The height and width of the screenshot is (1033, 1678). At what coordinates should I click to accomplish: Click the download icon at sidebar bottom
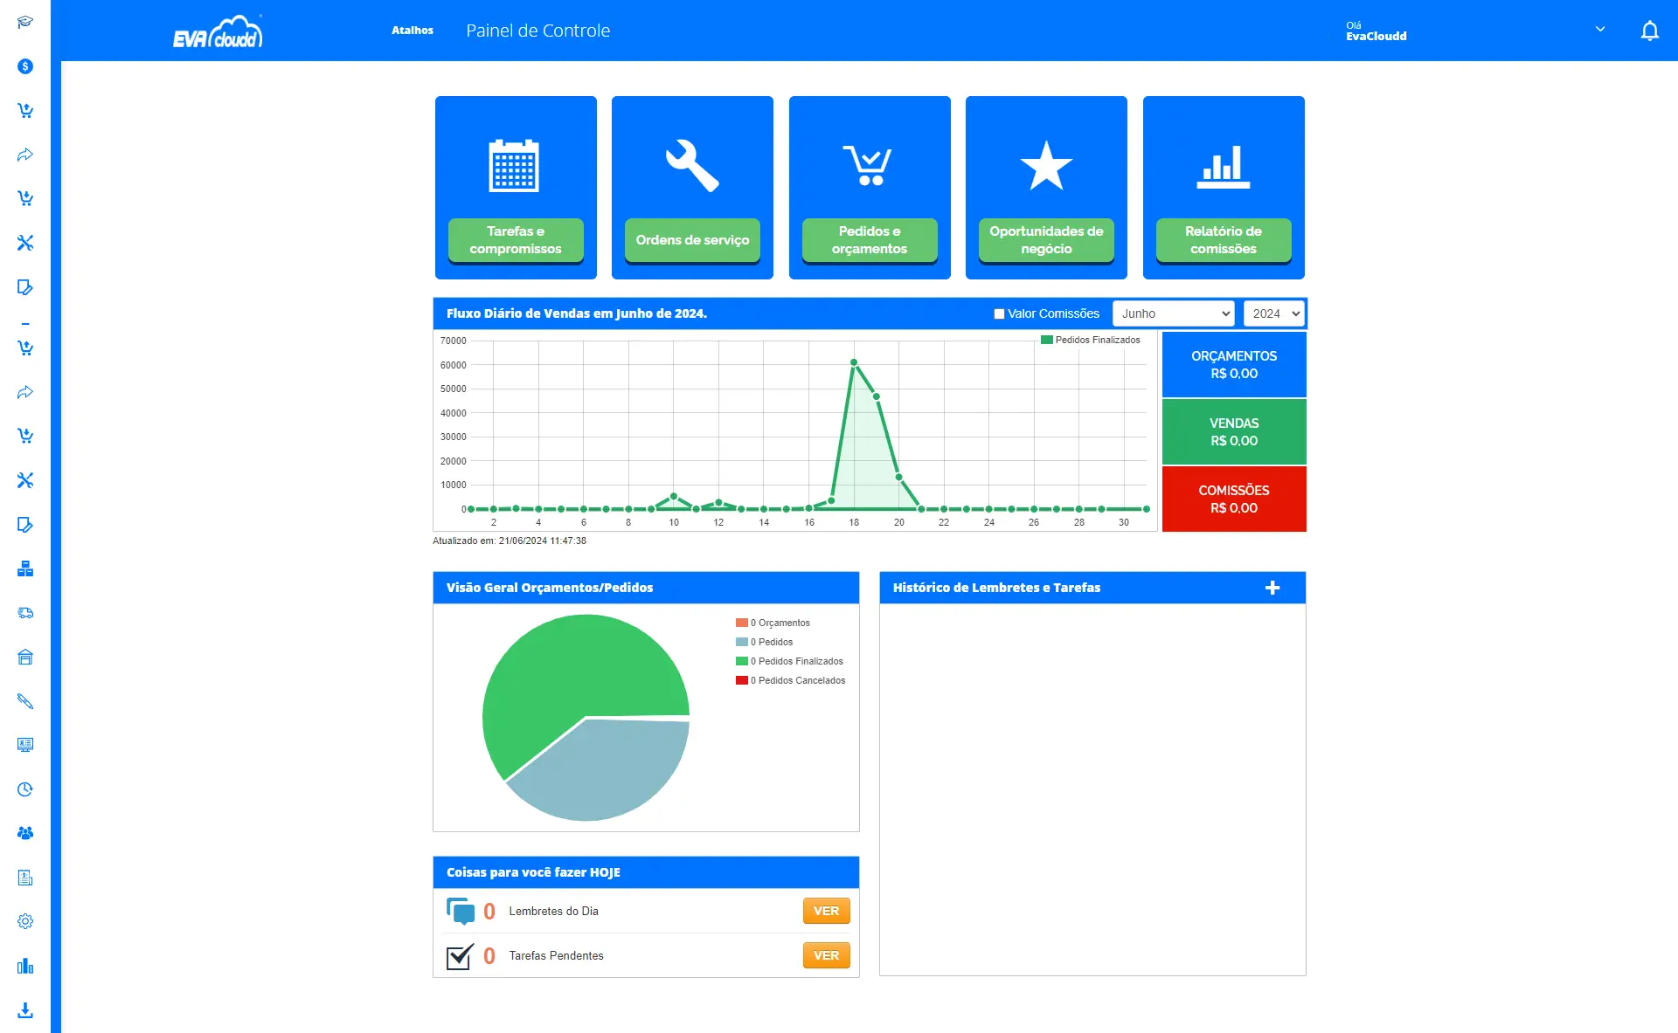coord(25,1010)
